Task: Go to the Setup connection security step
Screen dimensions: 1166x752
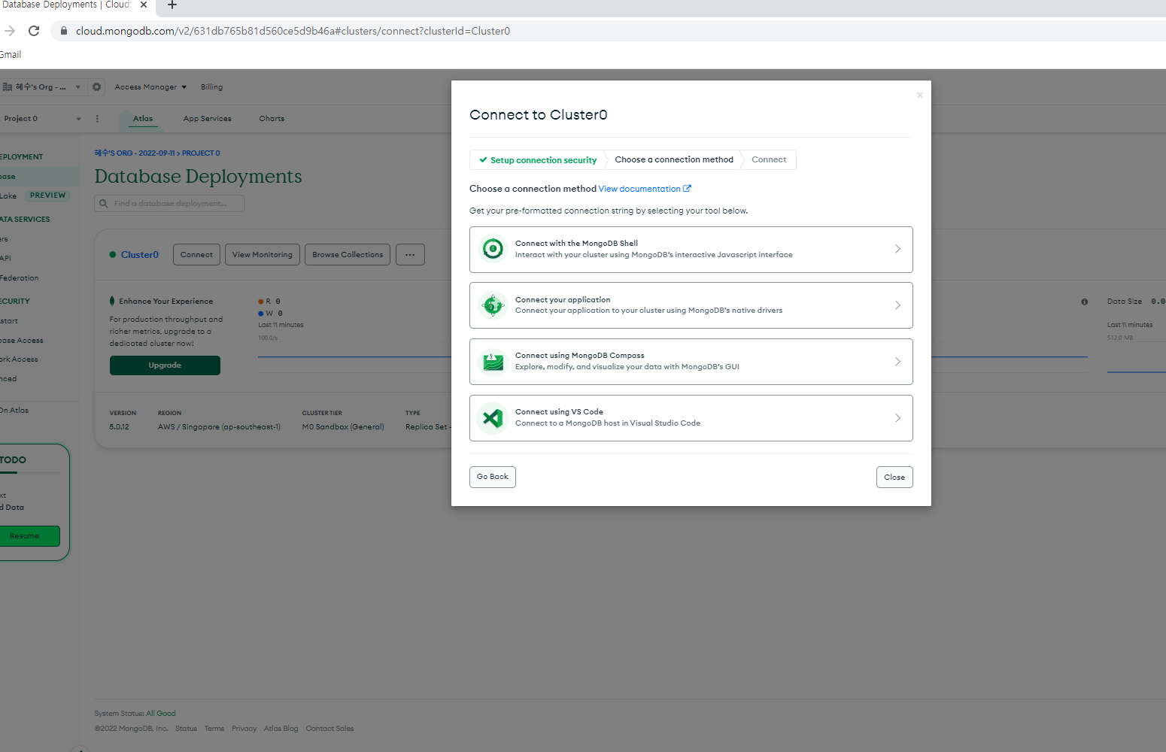Action: pyautogui.click(x=538, y=160)
